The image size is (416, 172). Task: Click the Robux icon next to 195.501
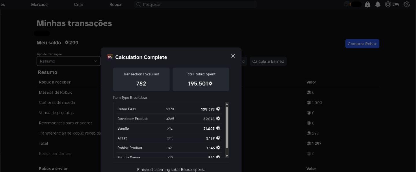(x=211, y=84)
